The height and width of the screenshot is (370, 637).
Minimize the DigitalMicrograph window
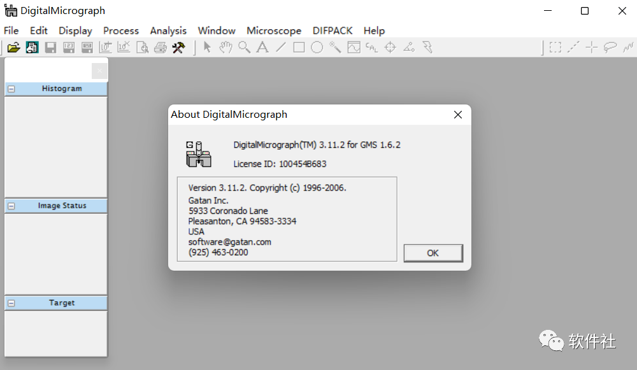(548, 11)
